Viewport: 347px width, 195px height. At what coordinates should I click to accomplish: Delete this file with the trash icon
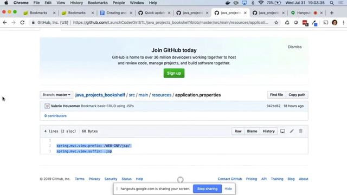301,131
